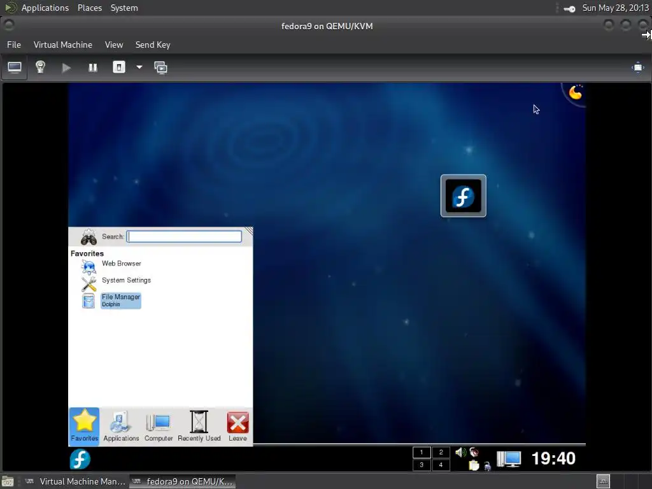
Task: Switch to fullscreen view icon
Action: (638, 67)
